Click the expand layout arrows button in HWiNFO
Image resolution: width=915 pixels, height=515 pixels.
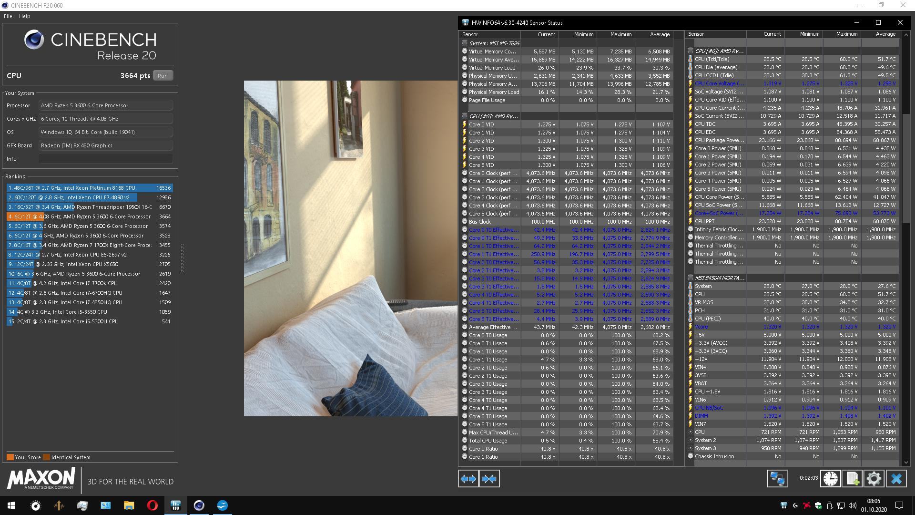[x=468, y=479]
